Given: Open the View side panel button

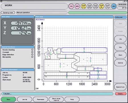Looking at the screenshot, I should pyautogui.click(x=120, y=47).
